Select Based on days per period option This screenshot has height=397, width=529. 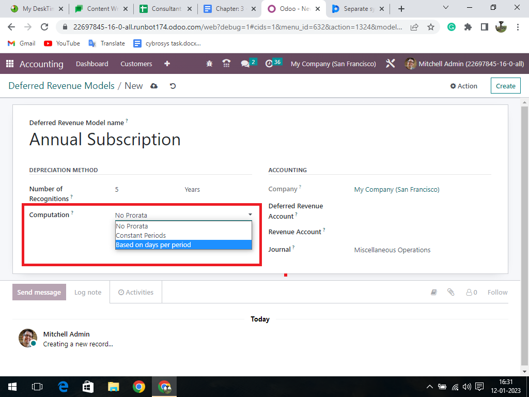[183, 245]
